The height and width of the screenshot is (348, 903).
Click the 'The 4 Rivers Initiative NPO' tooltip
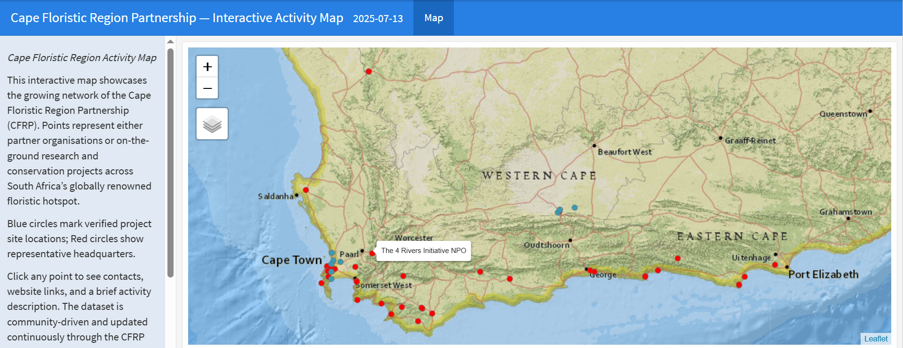pos(424,251)
